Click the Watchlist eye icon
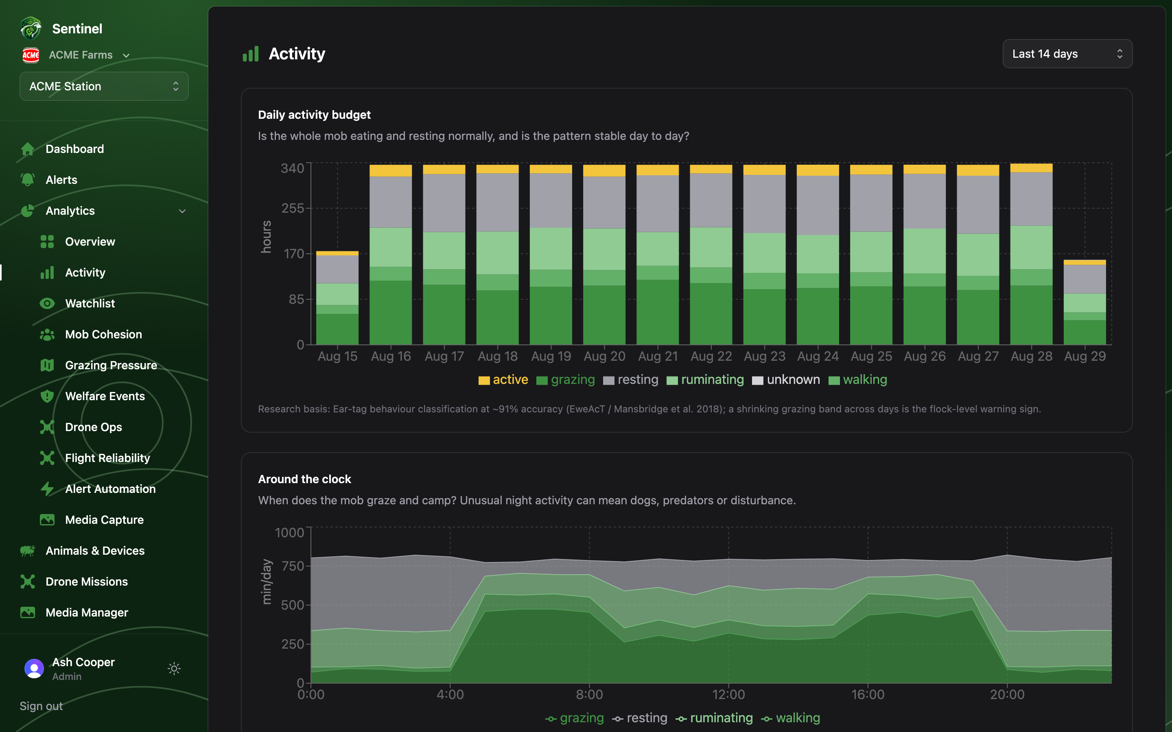Image resolution: width=1172 pixels, height=732 pixels. point(47,303)
